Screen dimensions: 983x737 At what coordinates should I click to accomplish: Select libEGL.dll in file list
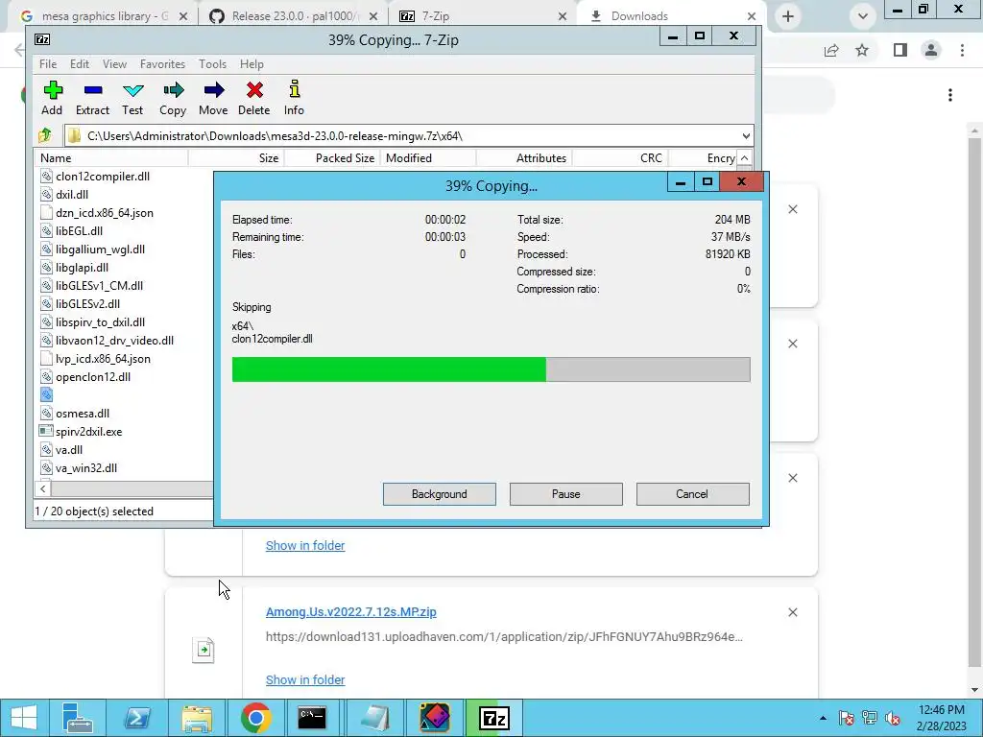[x=79, y=230]
